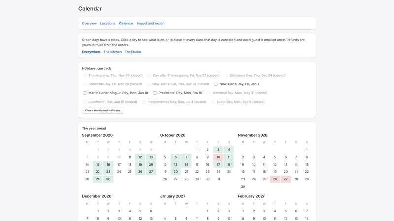Select September 16, 2026 green day
The width and height of the screenshot is (394, 221).
point(108,165)
